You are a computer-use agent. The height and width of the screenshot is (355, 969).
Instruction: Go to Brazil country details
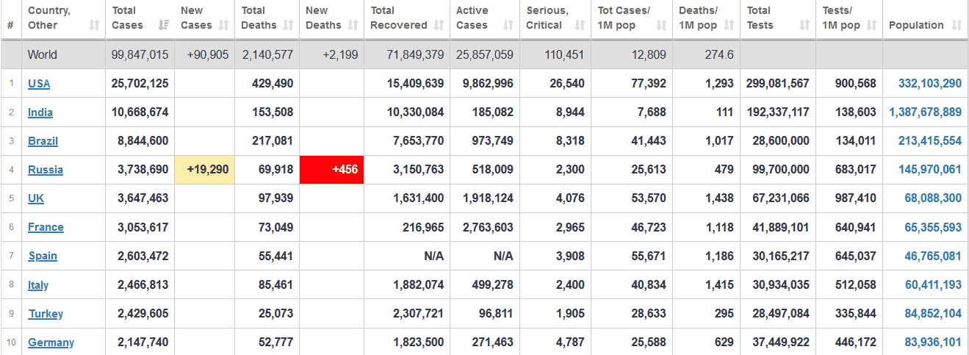click(x=43, y=141)
